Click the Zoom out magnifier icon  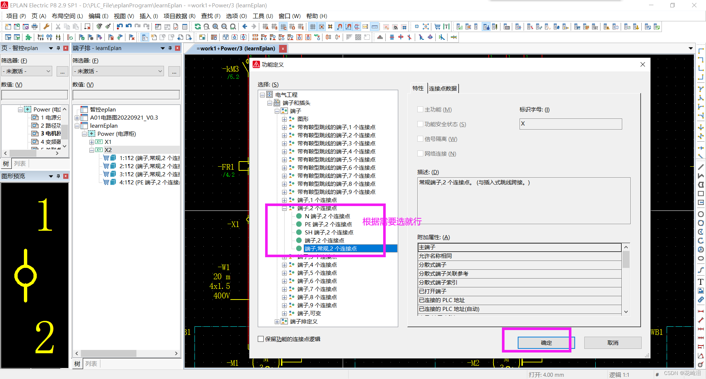pyautogui.click(x=224, y=26)
